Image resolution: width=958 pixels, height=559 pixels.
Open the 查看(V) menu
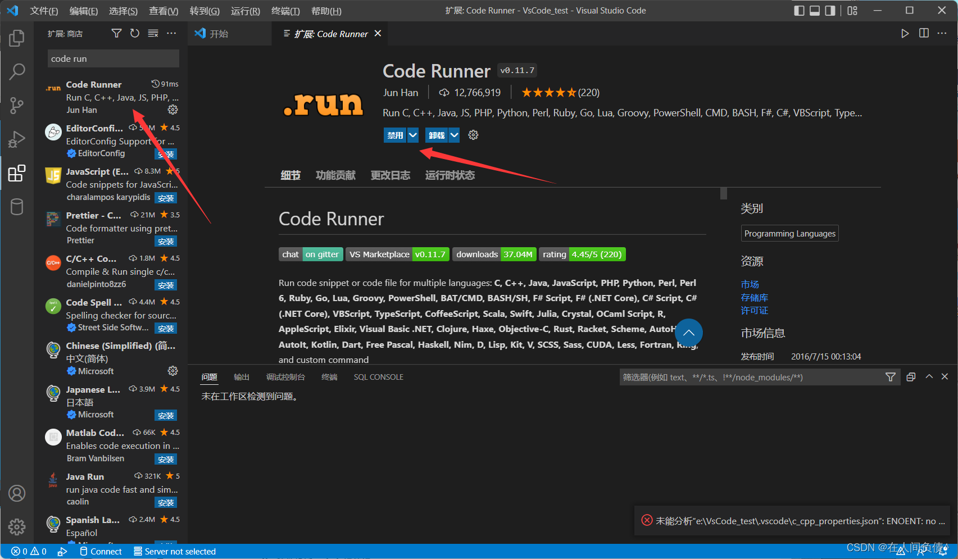click(164, 11)
